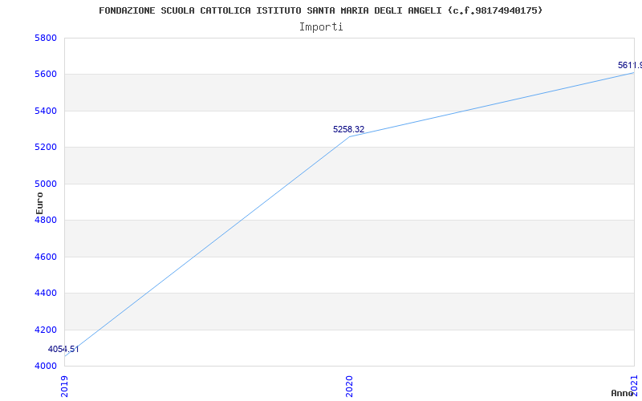This screenshot has height=401, width=642.
Task: Click the 5611.9 data label
Action: [630, 66]
